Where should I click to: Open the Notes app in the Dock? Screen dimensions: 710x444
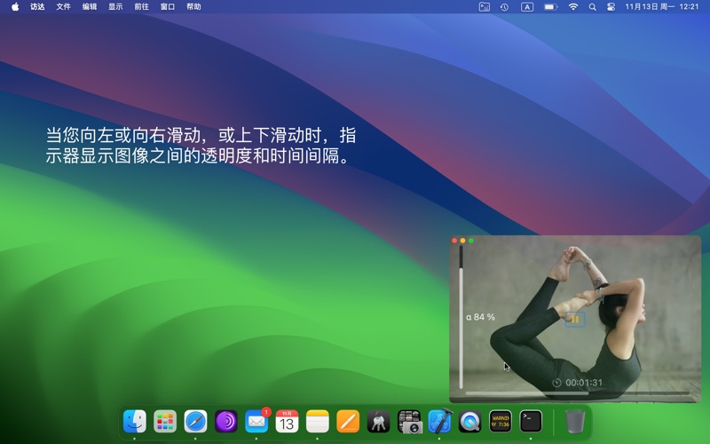(318, 421)
